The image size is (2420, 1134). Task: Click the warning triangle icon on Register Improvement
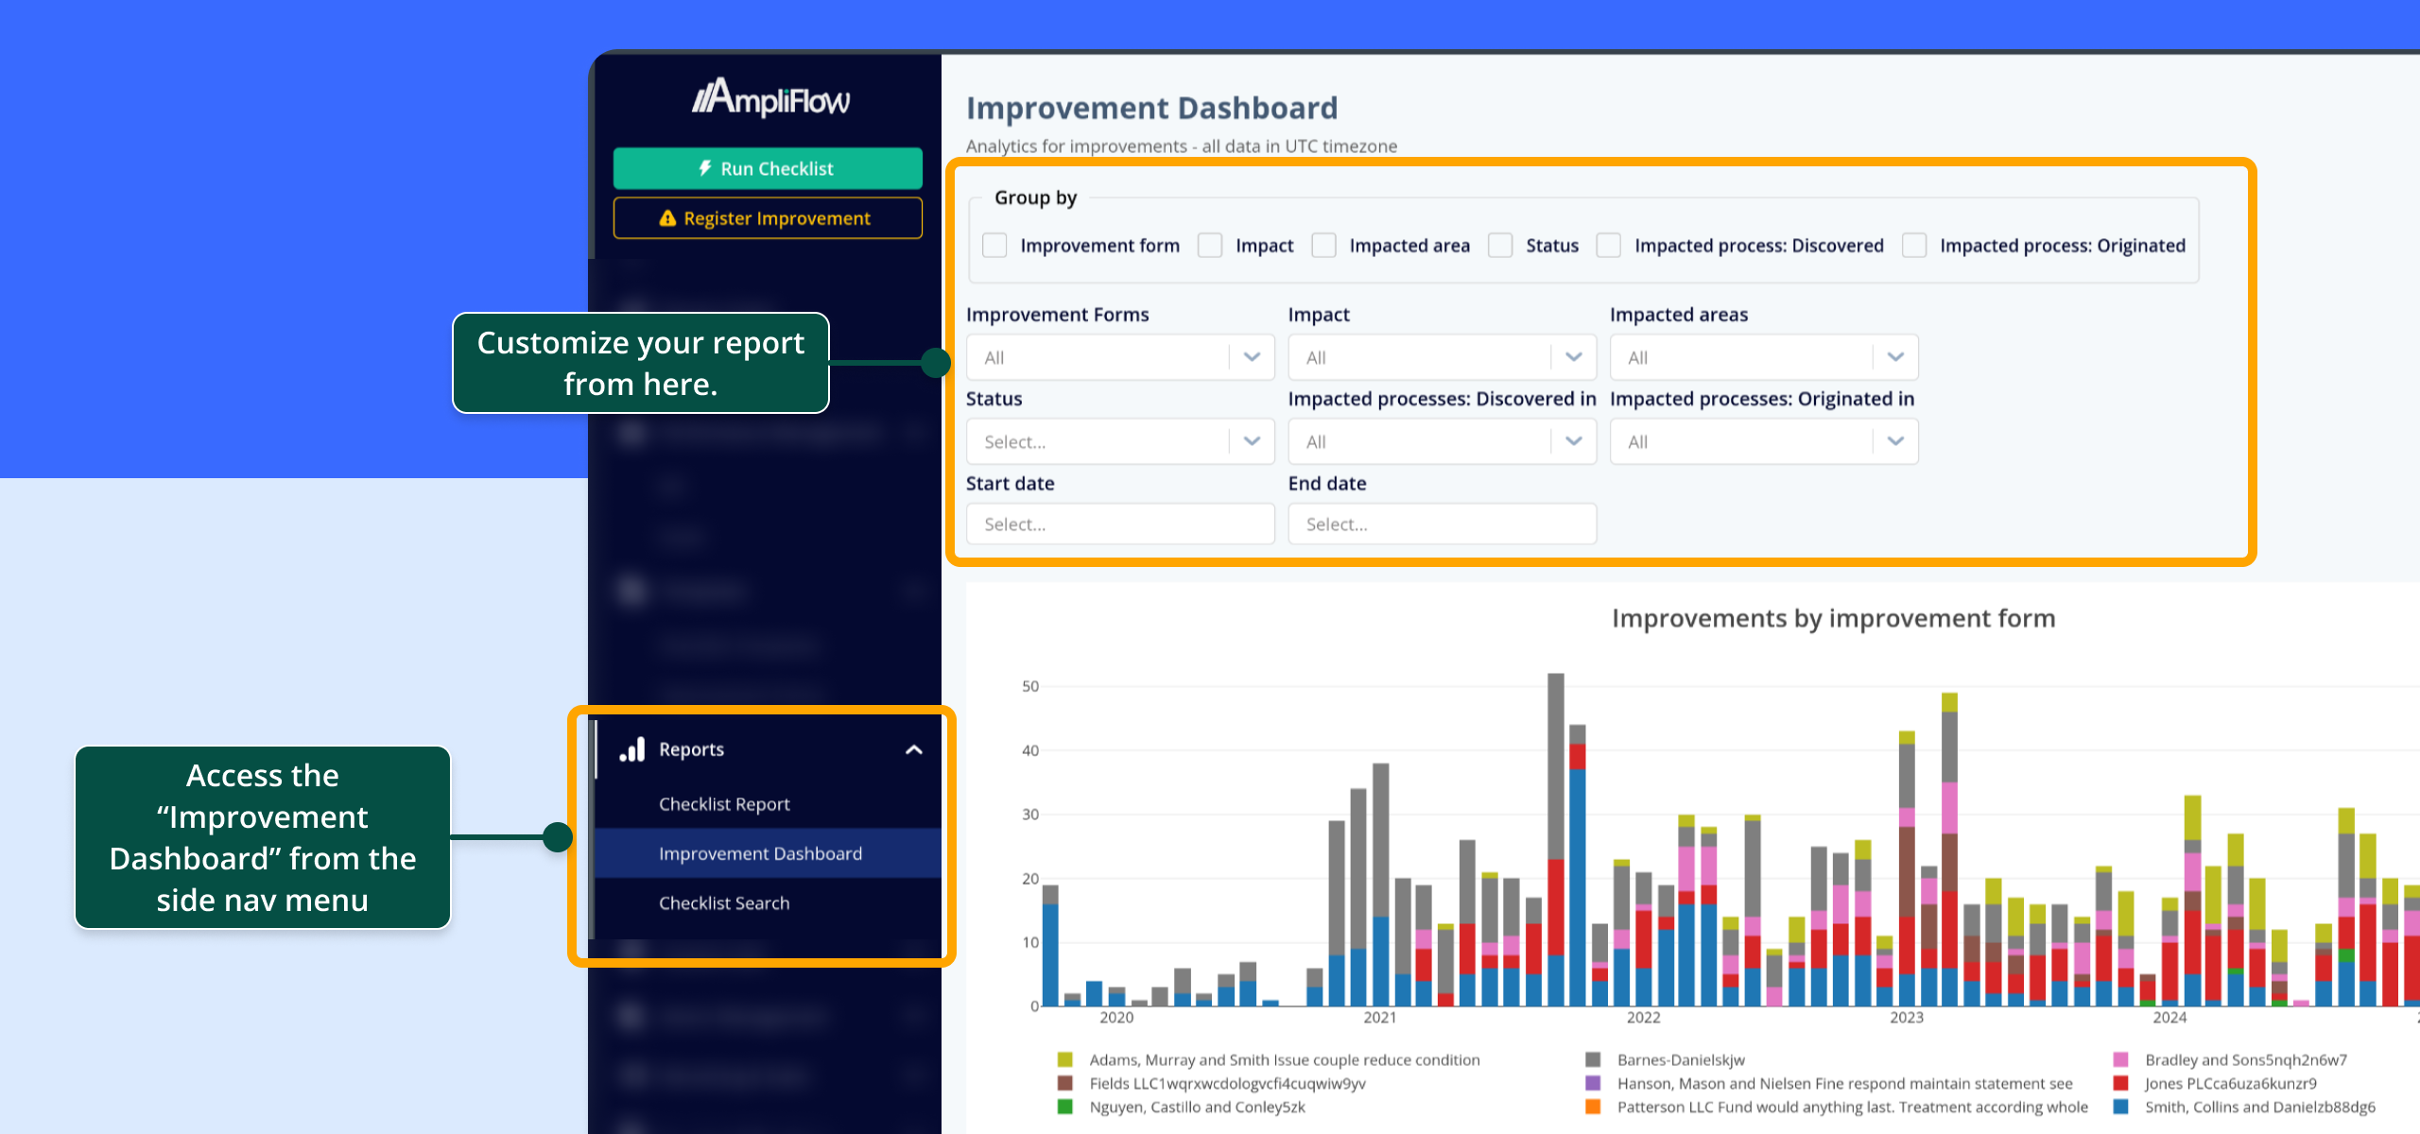tap(667, 218)
